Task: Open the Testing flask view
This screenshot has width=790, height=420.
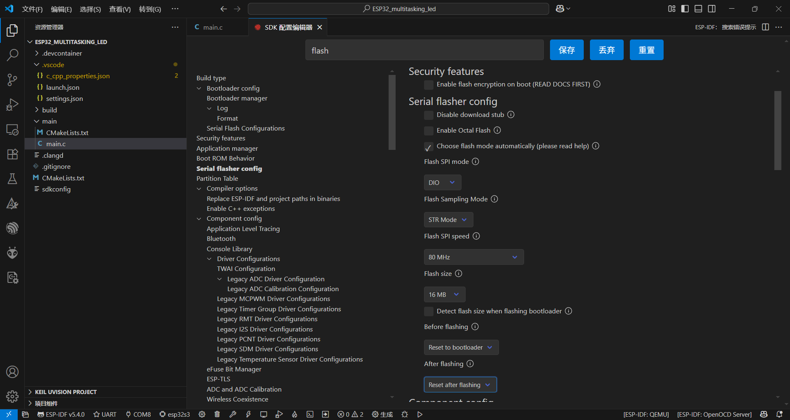Action: (x=12, y=179)
